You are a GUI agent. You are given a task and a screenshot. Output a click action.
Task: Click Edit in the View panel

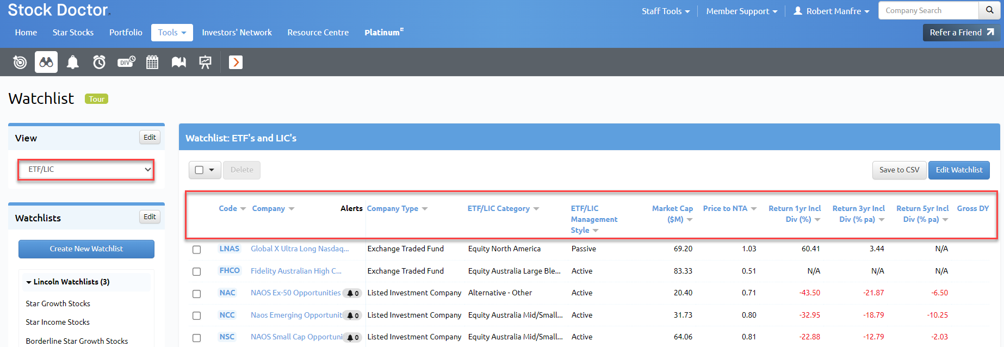[x=150, y=138]
